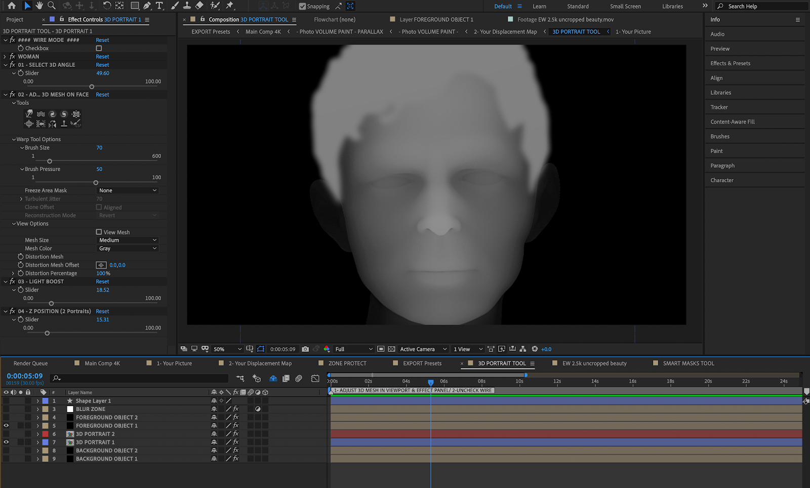Enable the View Mesh checkbox

(99, 232)
